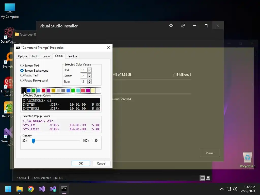Open the Font tab

(x=35, y=56)
